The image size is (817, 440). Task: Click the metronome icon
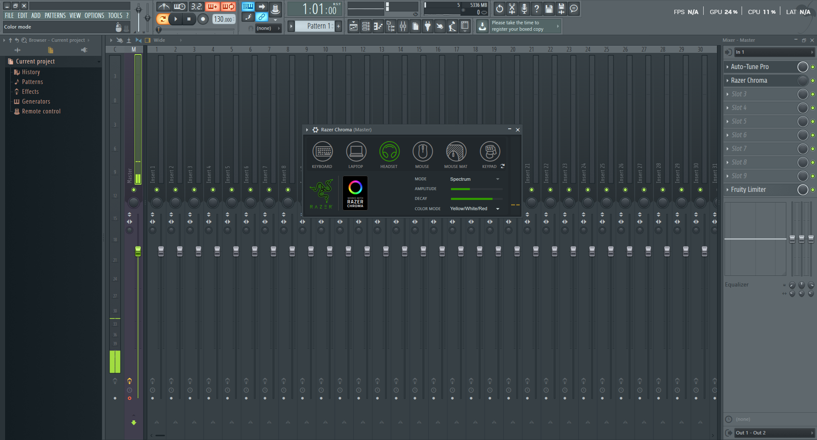pyautogui.click(x=164, y=6)
